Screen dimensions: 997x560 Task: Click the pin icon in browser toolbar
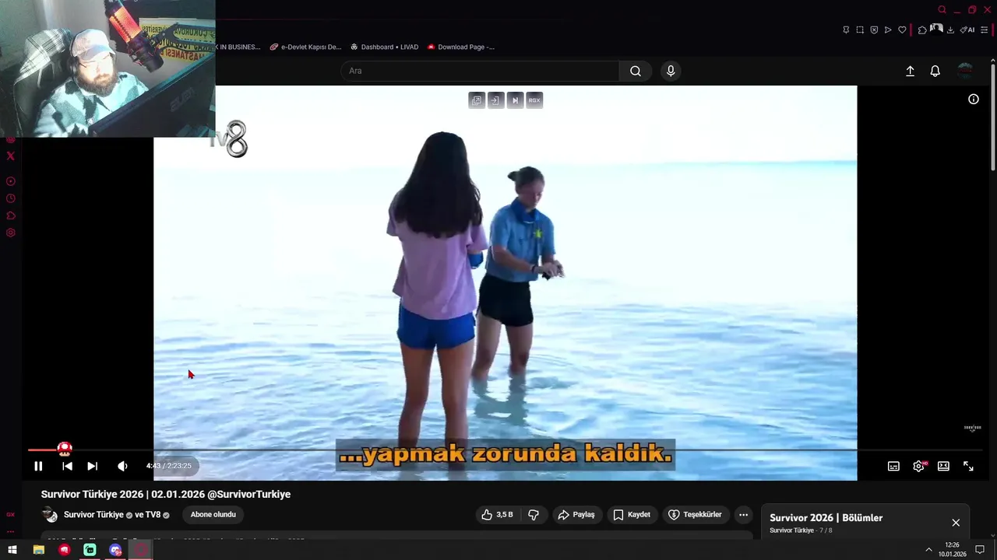click(x=846, y=30)
